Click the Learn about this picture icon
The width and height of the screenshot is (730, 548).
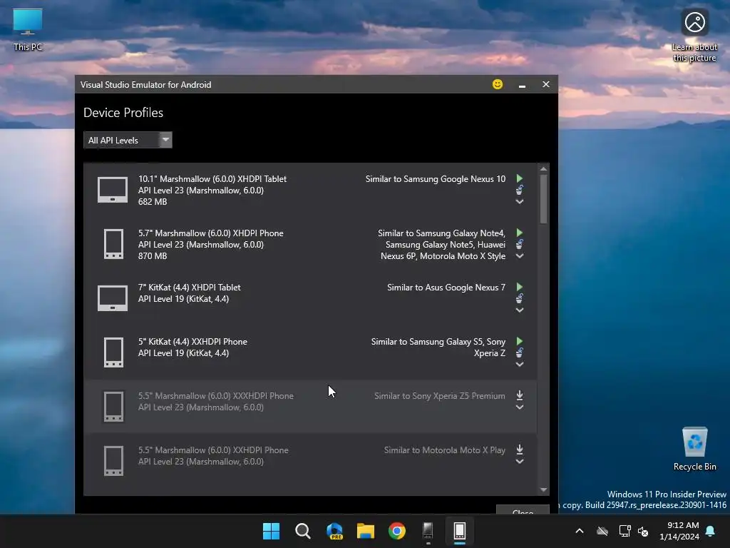(x=694, y=36)
